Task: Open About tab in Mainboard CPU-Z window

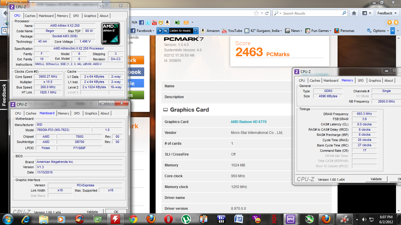Action: (x=105, y=113)
